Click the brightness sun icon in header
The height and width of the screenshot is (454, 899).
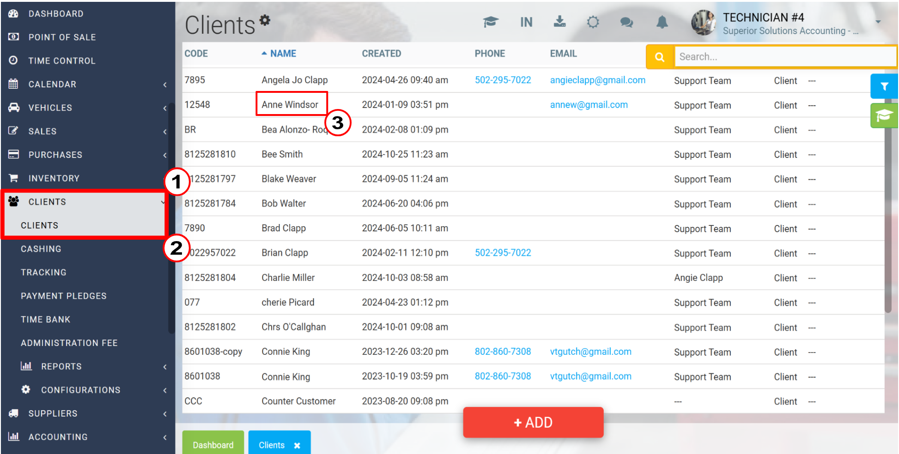(593, 22)
